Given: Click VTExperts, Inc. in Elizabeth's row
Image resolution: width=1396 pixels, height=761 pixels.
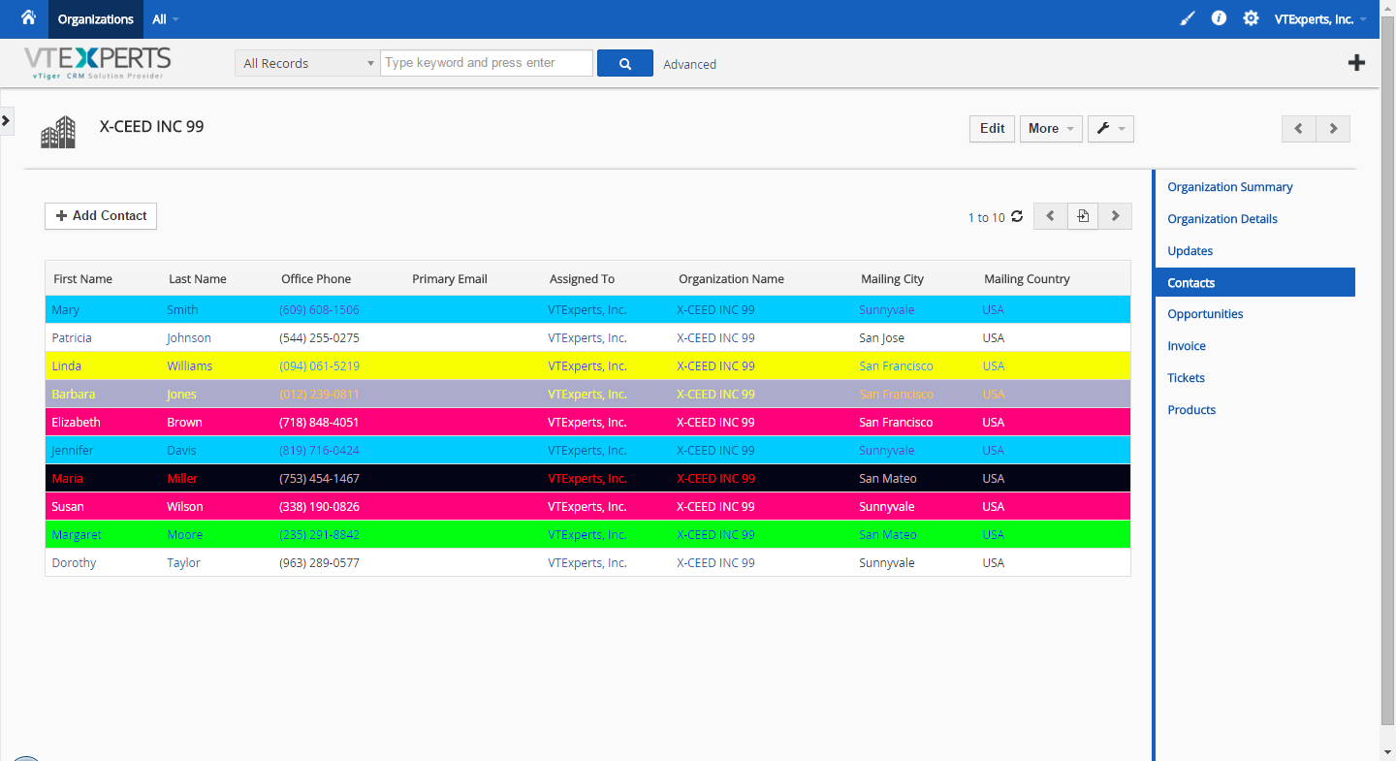Looking at the screenshot, I should [587, 423].
